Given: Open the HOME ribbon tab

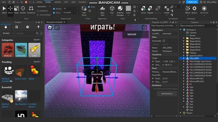Looking at the screenshot, I should coord(39,2).
